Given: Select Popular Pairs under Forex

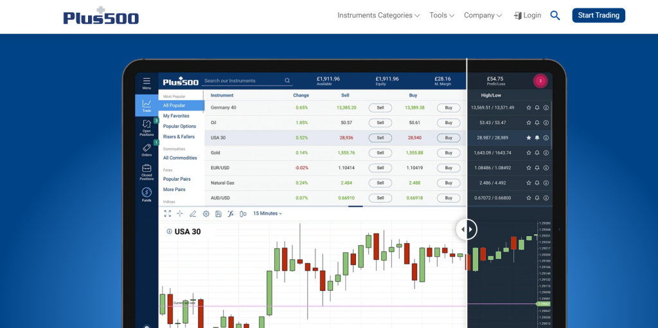Looking at the screenshot, I should [177, 179].
